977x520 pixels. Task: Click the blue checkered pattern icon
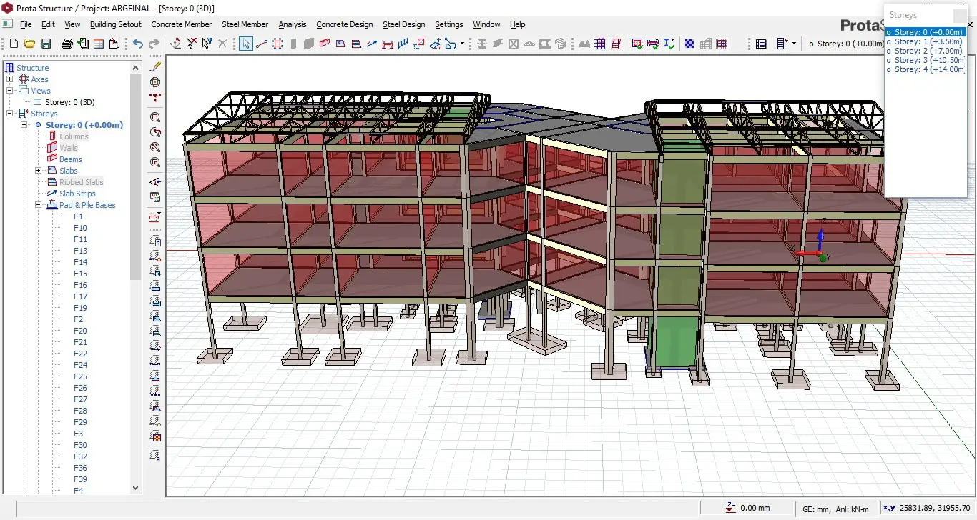click(689, 44)
